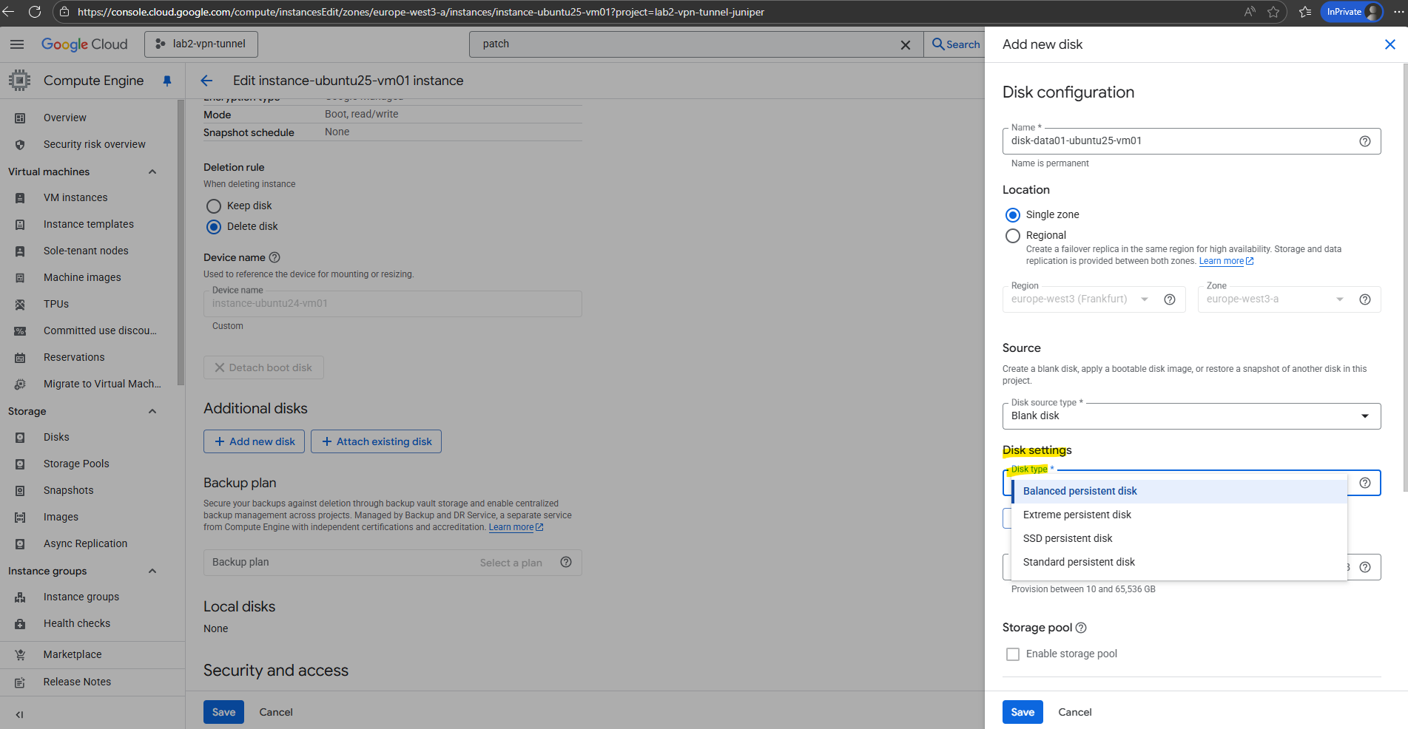Click the Health checks sidebar icon
The height and width of the screenshot is (729, 1408).
point(20,623)
